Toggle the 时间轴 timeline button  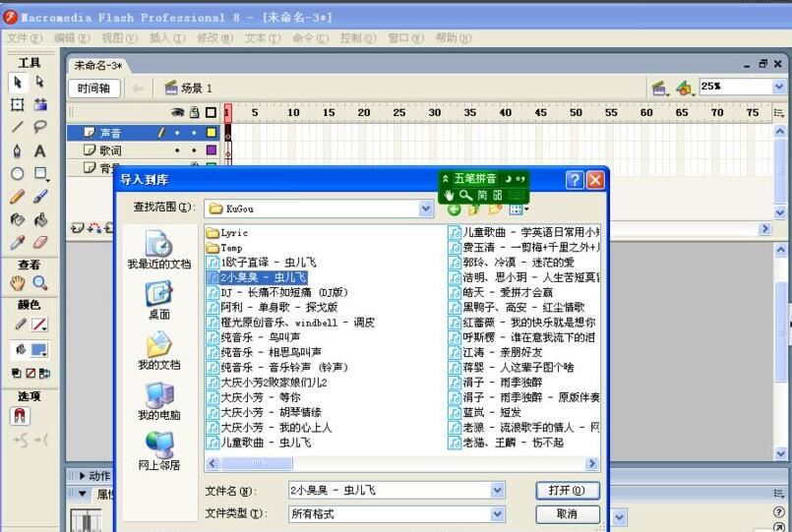[93, 89]
